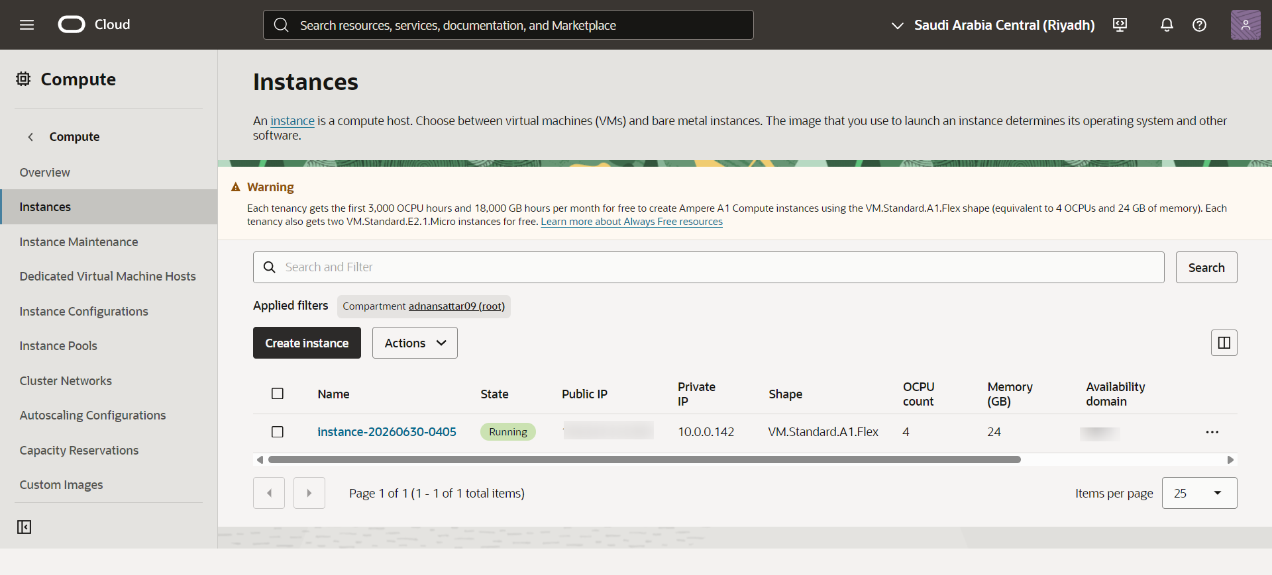Open the Cloud Shell developer tools icon

[x=1120, y=25]
